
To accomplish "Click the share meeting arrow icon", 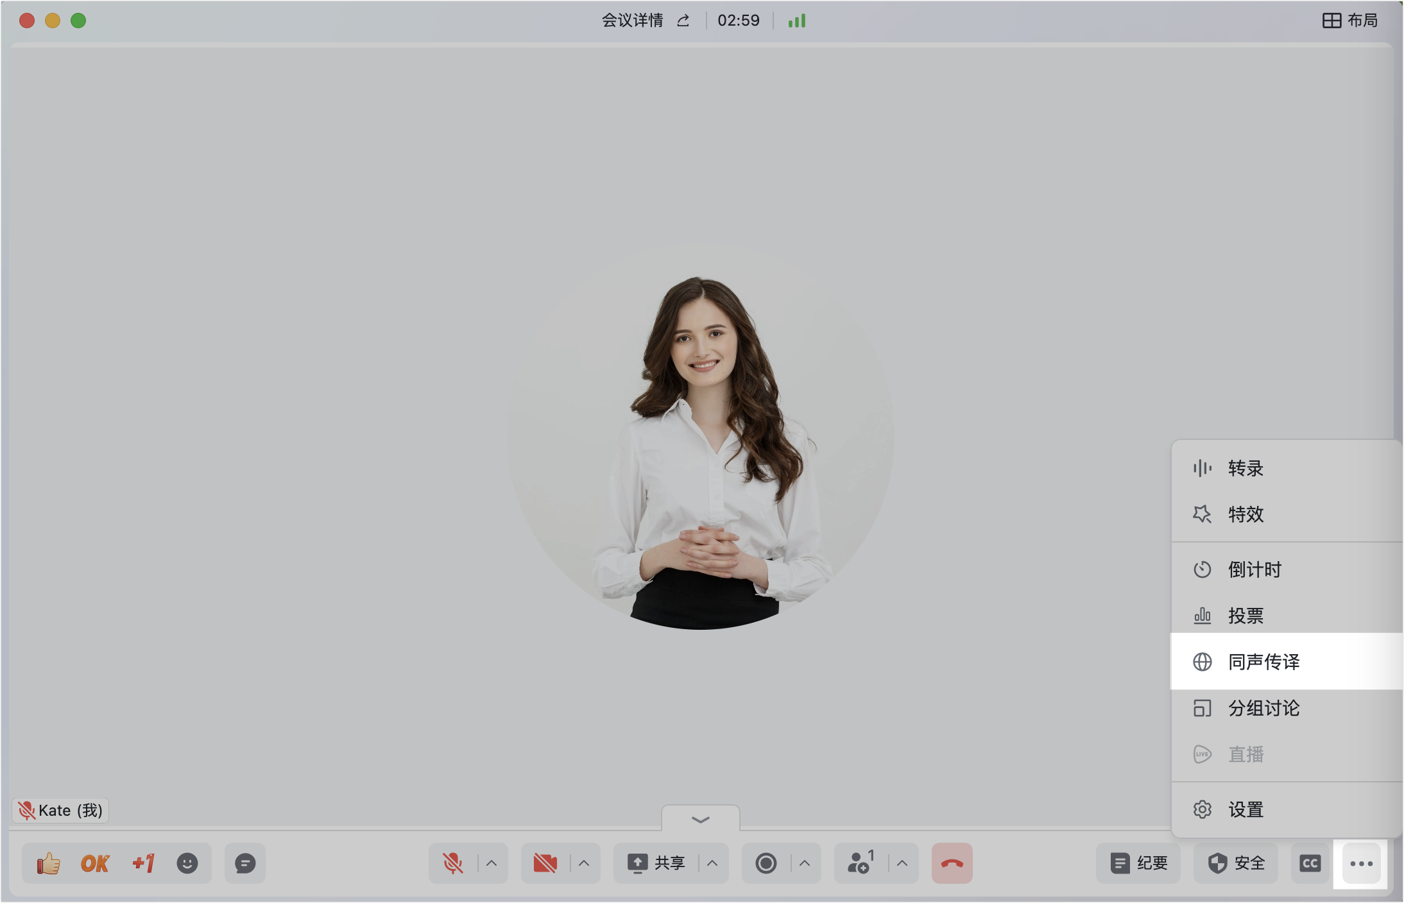I will click(683, 21).
